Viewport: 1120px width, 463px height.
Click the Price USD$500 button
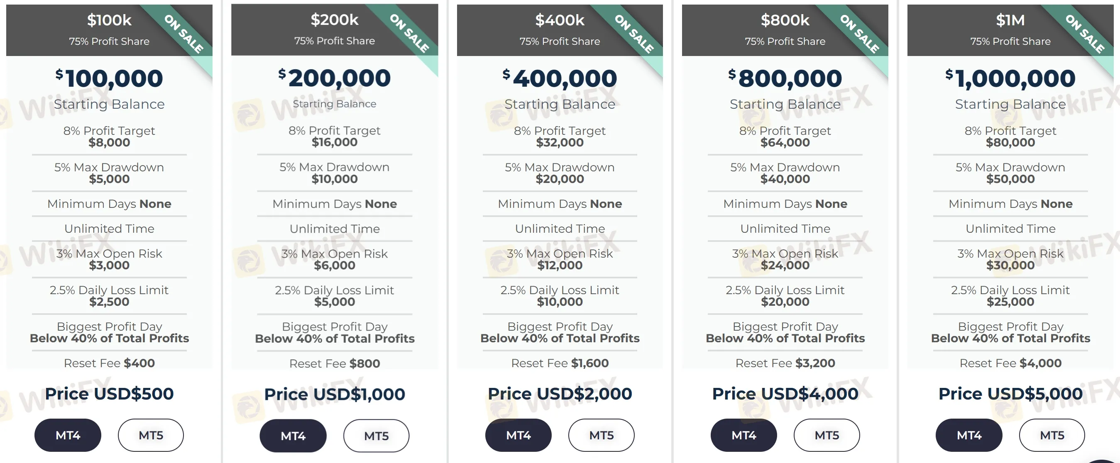point(109,394)
